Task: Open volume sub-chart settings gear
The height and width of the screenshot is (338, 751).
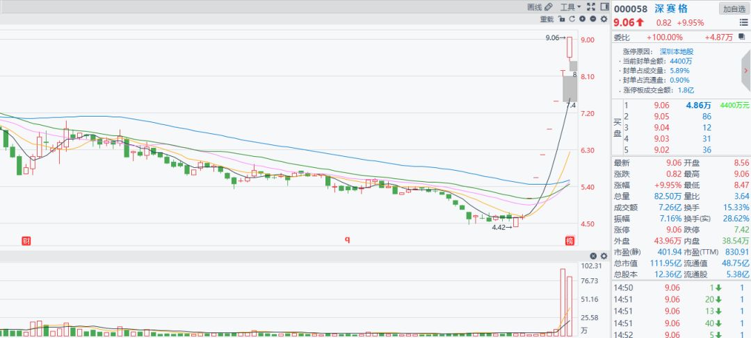Action: point(604,256)
